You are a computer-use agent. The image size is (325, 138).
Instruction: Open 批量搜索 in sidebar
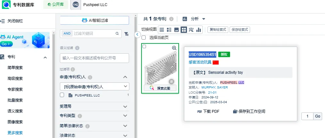tap(15, 100)
